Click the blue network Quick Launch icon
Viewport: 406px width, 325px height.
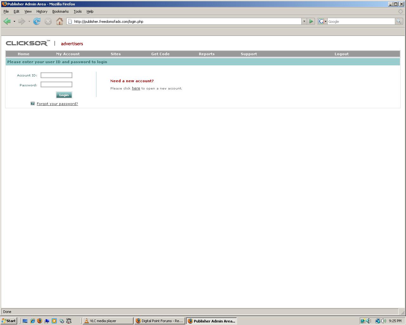click(47, 321)
